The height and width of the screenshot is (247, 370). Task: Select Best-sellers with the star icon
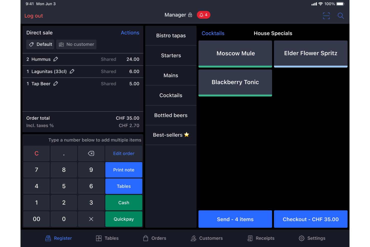pos(171,135)
